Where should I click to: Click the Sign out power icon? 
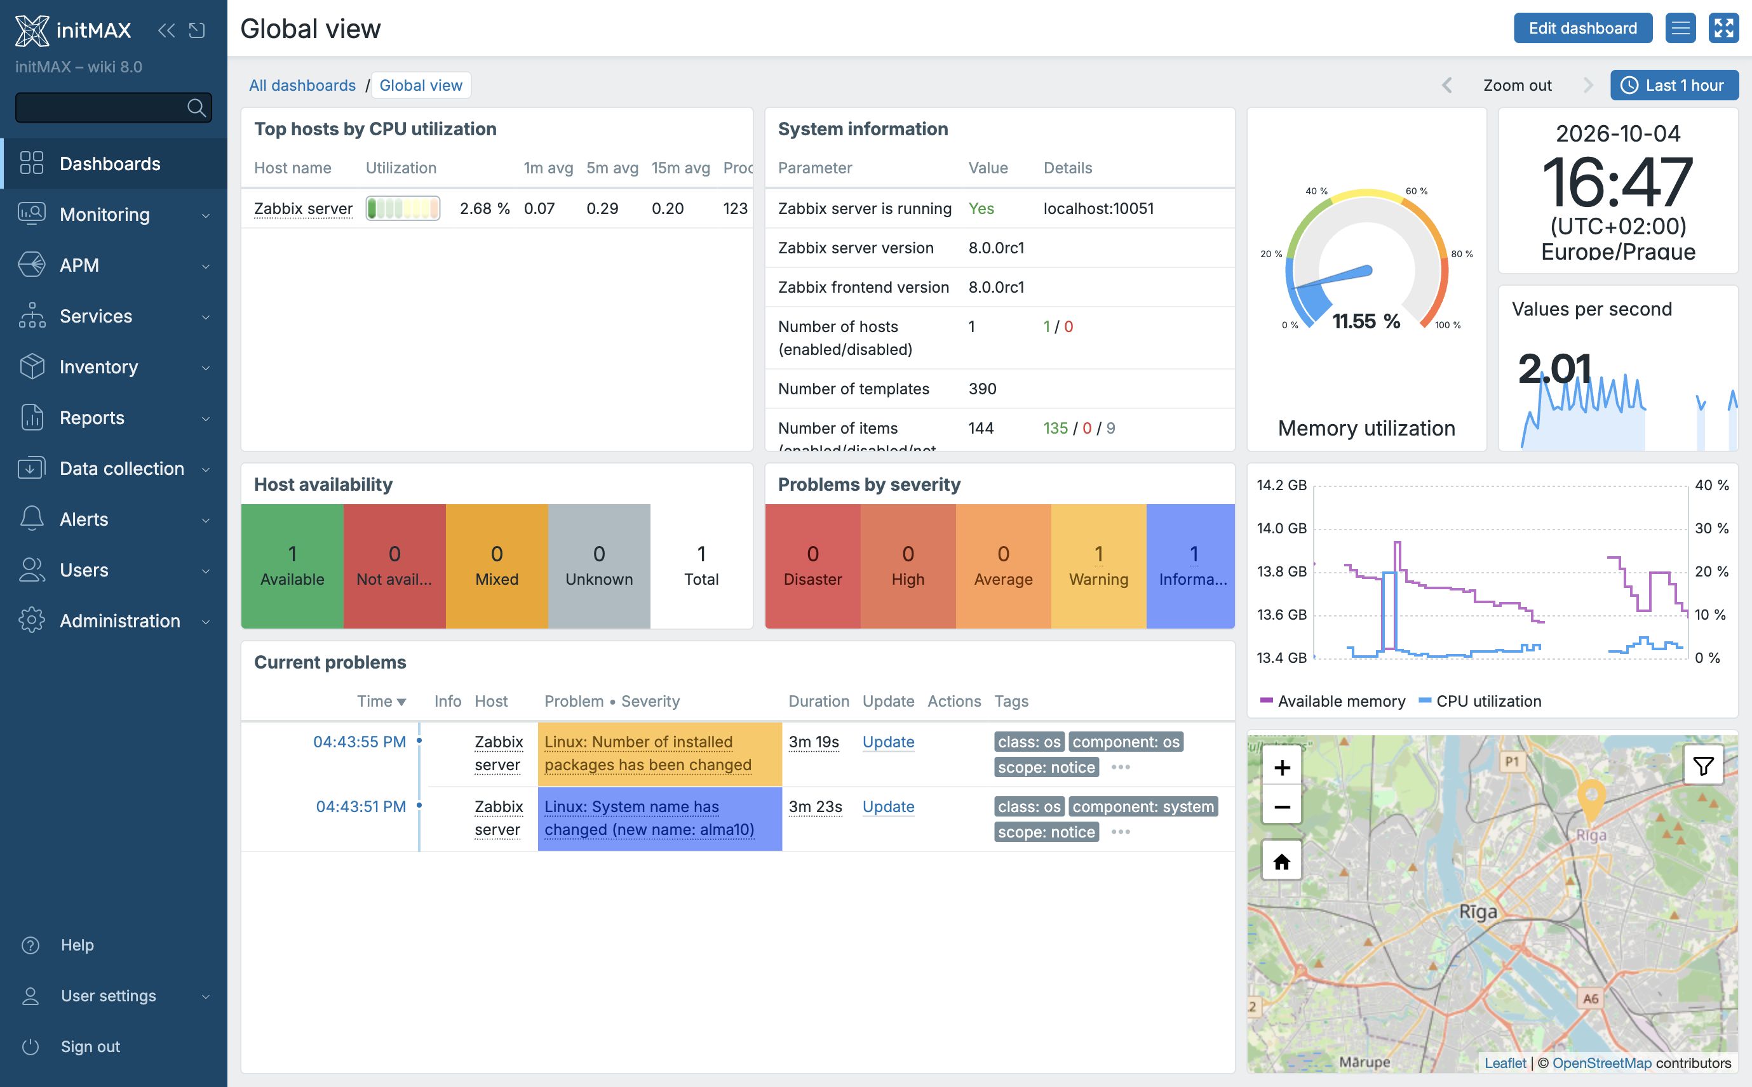click(30, 1047)
